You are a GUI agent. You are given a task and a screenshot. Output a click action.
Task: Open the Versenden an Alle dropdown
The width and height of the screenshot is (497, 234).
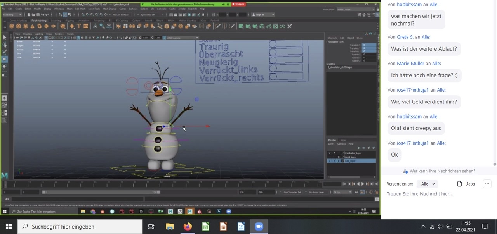tap(427, 184)
